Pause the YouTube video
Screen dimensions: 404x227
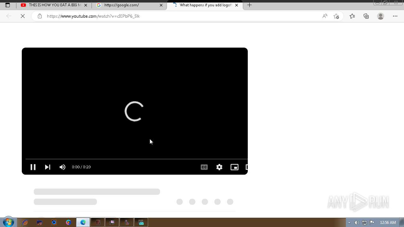(33, 167)
